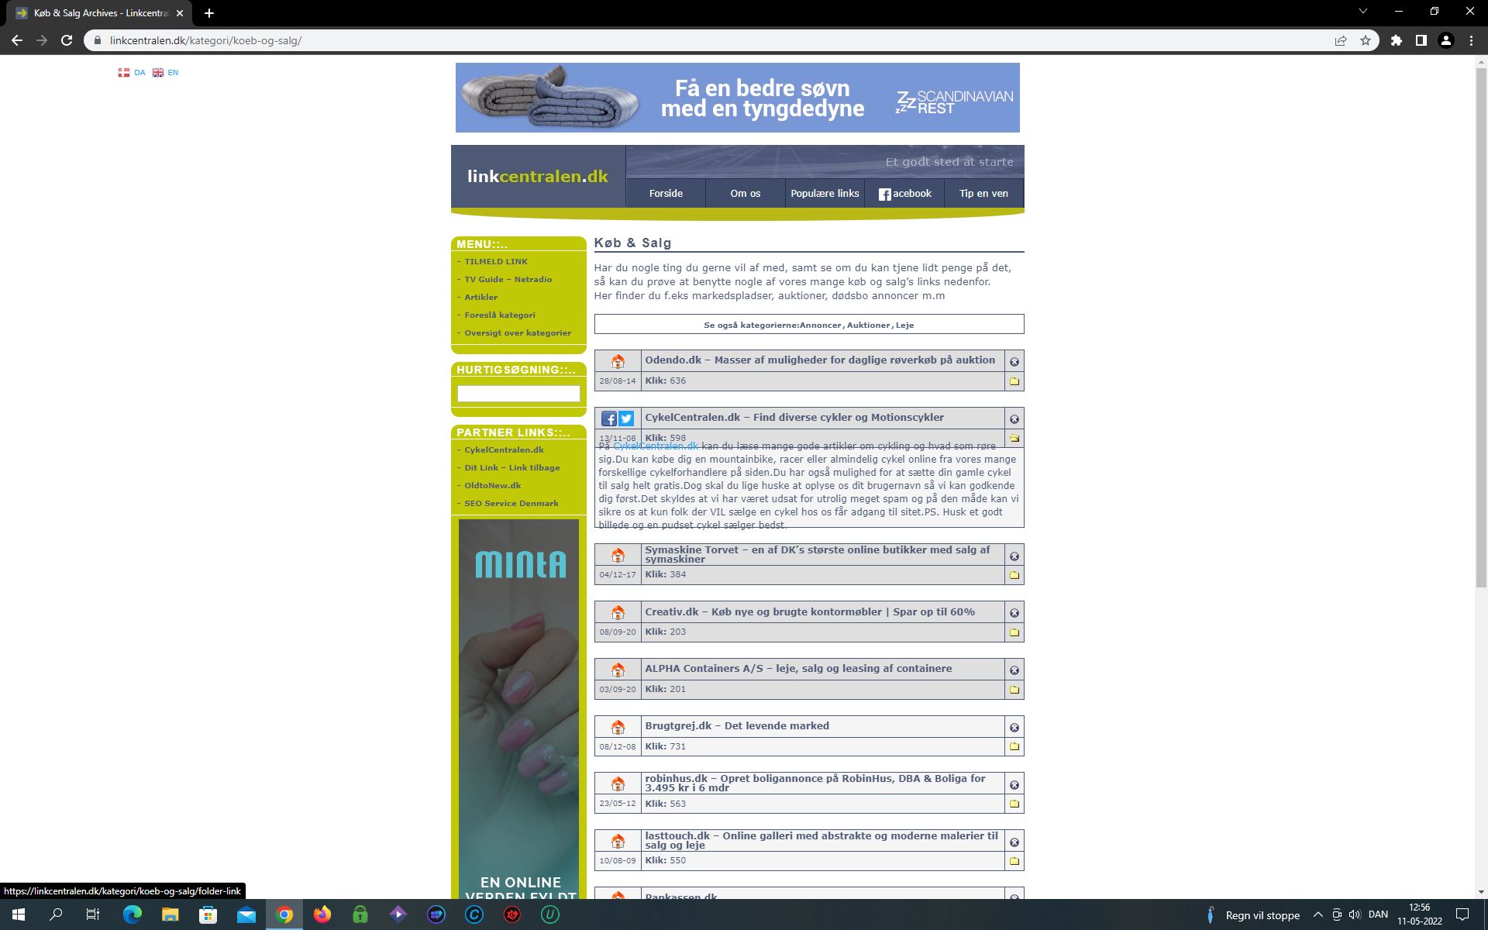This screenshot has height=930, width=1488.
Task: Click Twitter share icon on CykelCentralen entry
Action: (x=626, y=418)
